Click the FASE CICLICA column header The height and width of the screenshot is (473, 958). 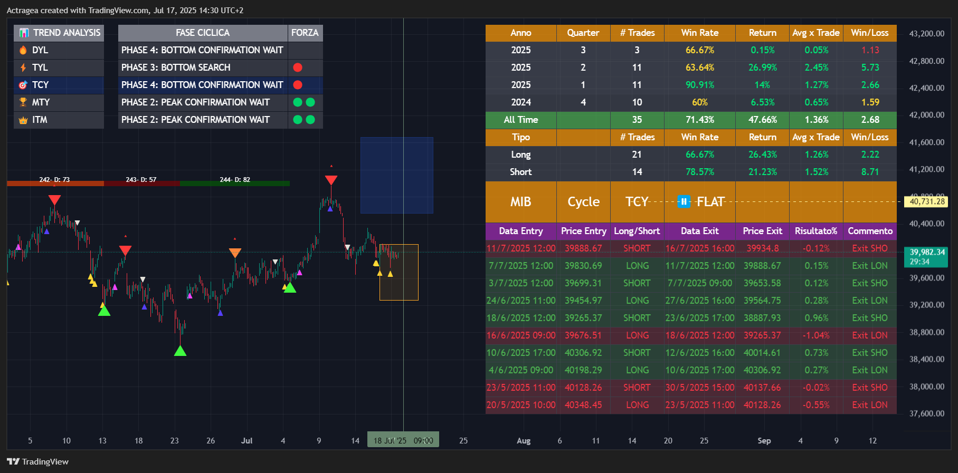tap(203, 33)
